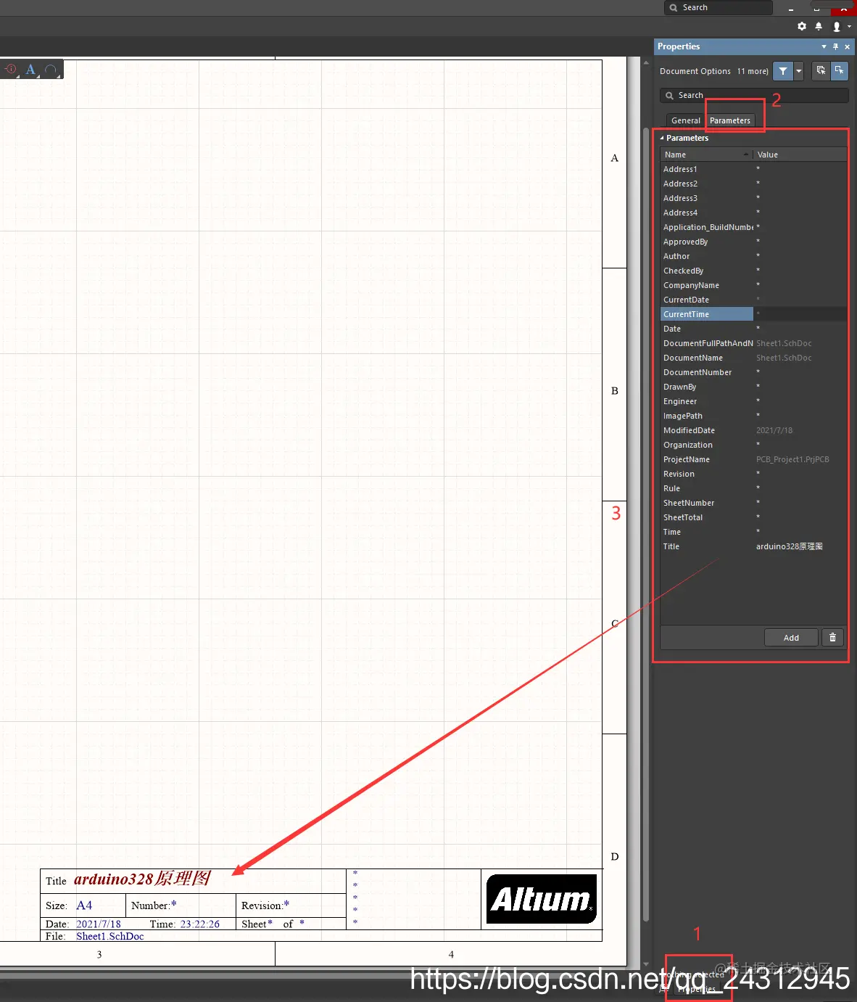857x1002 pixels.
Task: Toggle the selection filter funnel button
Action: point(783,71)
